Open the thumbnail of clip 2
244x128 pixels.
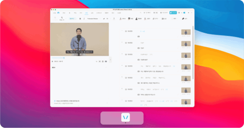tap(186, 44)
